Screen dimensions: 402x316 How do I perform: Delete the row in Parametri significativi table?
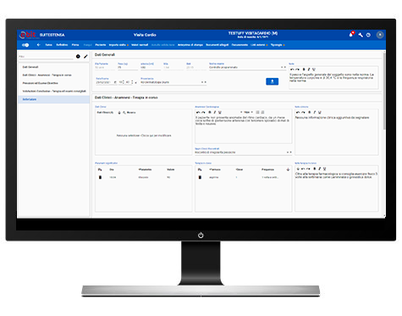pyautogui.click(x=100, y=177)
